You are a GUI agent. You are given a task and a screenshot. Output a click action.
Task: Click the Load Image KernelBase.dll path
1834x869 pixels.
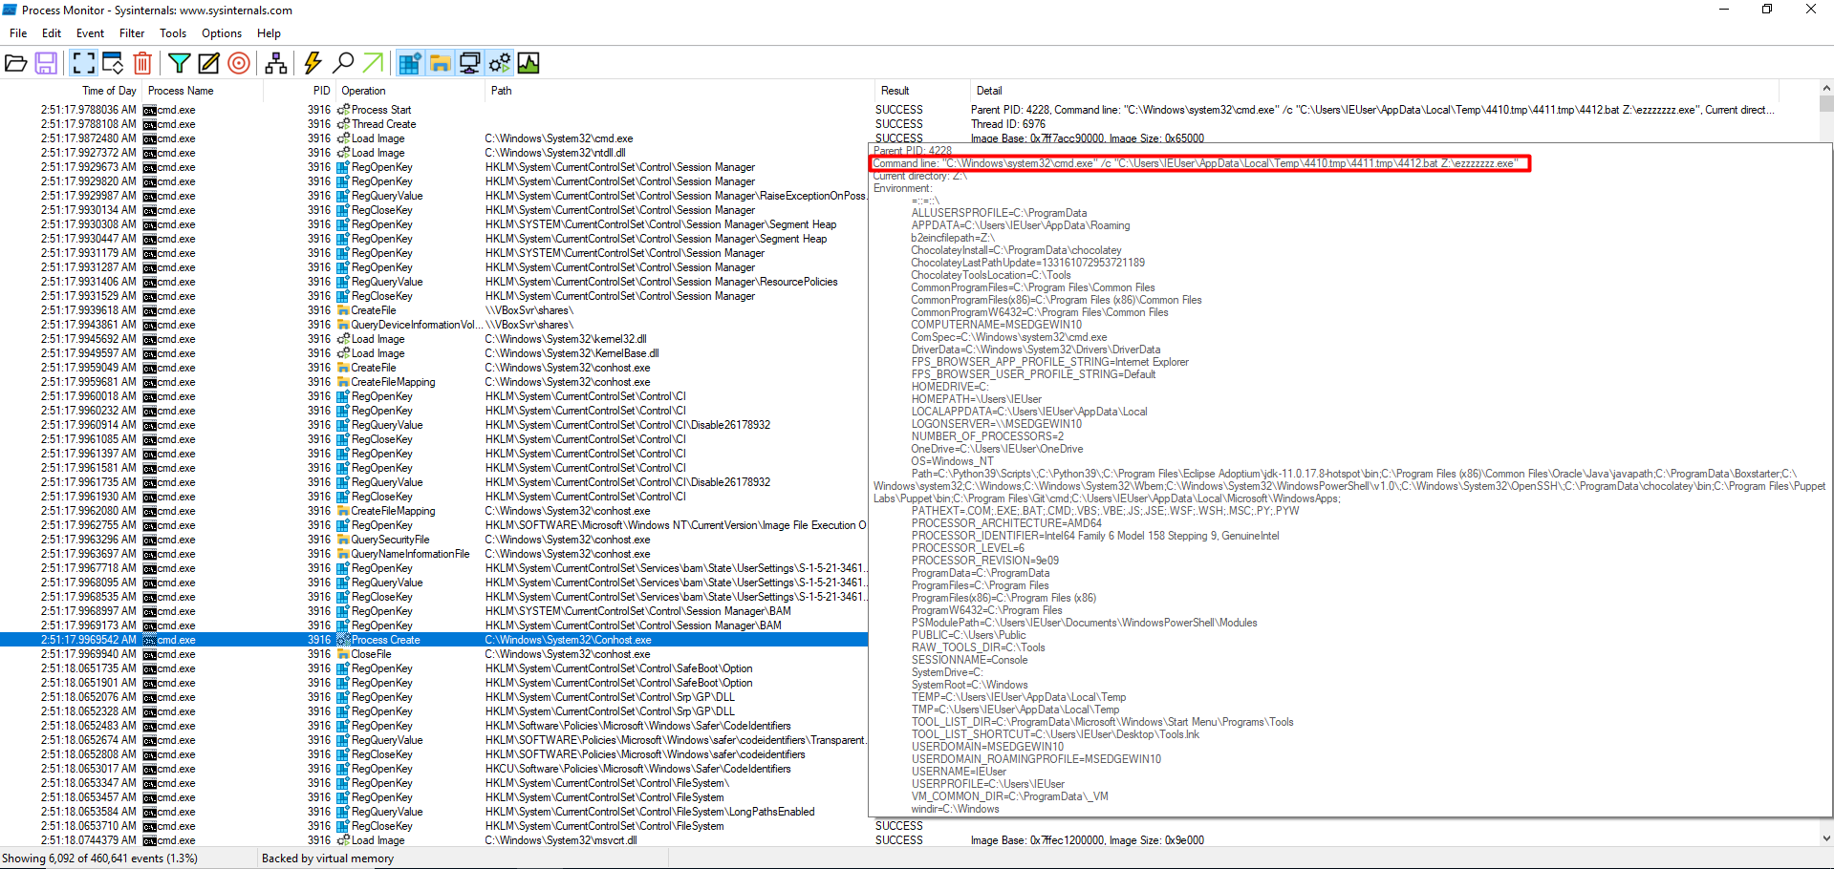[x=572, y=353]
